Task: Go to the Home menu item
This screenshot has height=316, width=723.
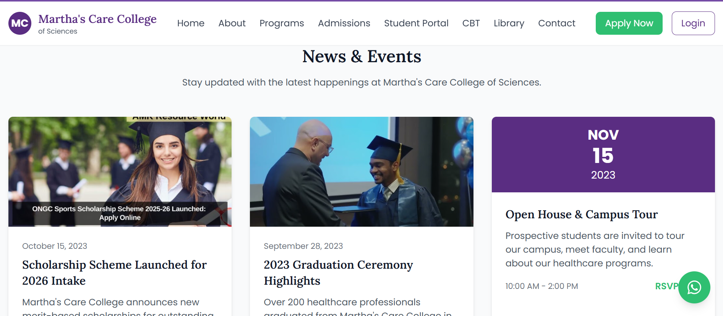Action: [191, 23]
